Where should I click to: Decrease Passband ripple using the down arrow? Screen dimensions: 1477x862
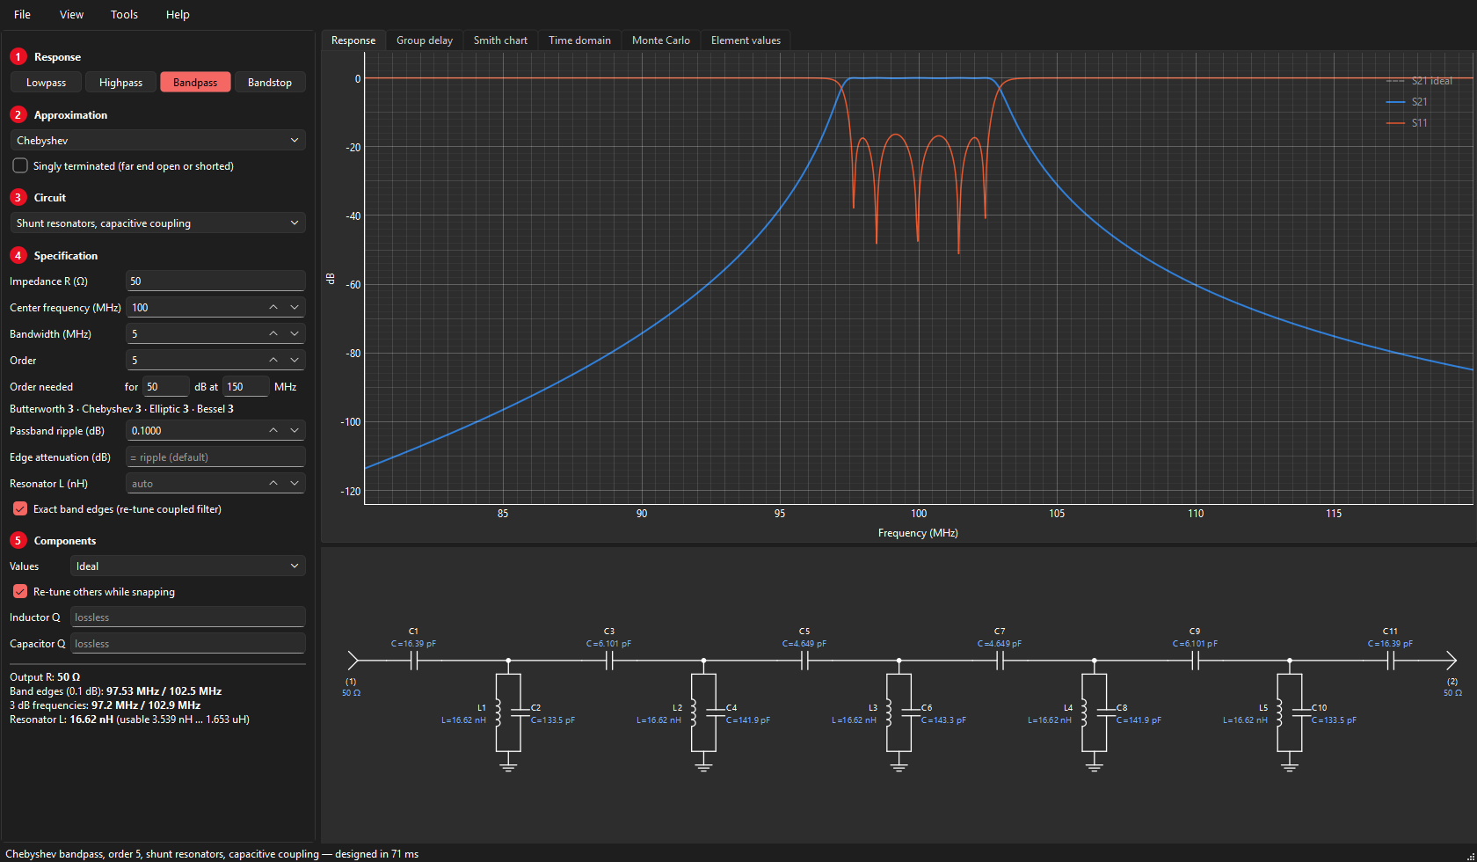(295, 430)
